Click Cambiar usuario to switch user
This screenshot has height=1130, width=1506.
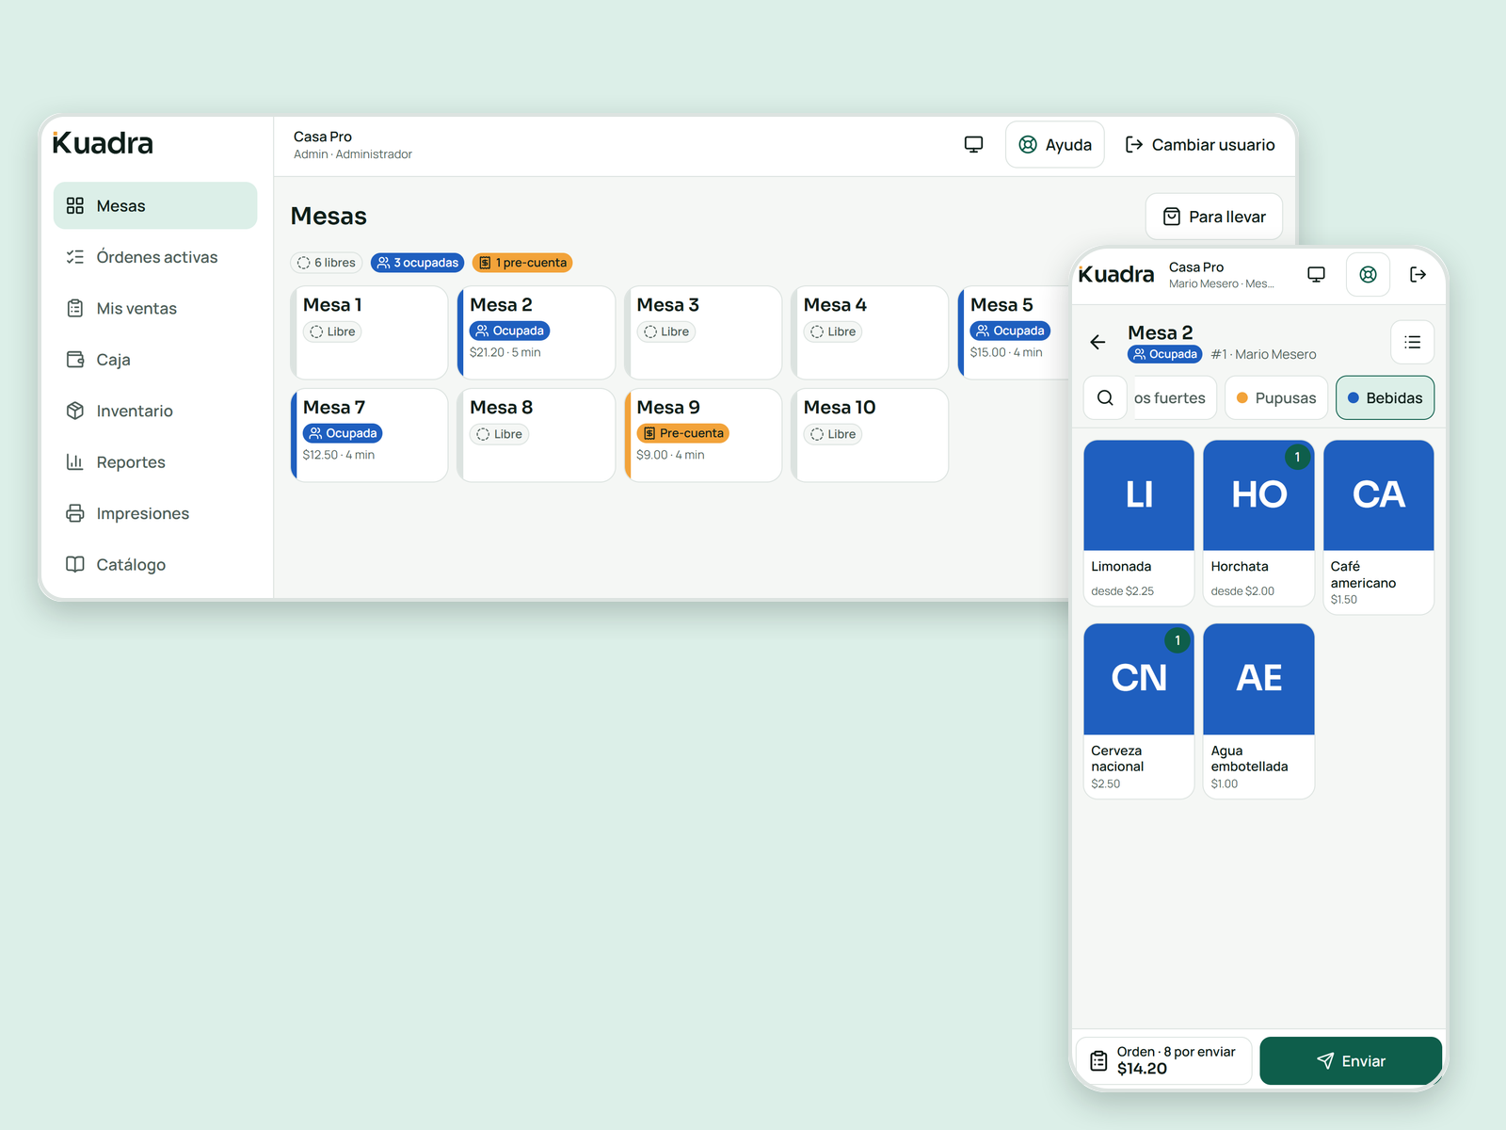(x=1200, y=145)
